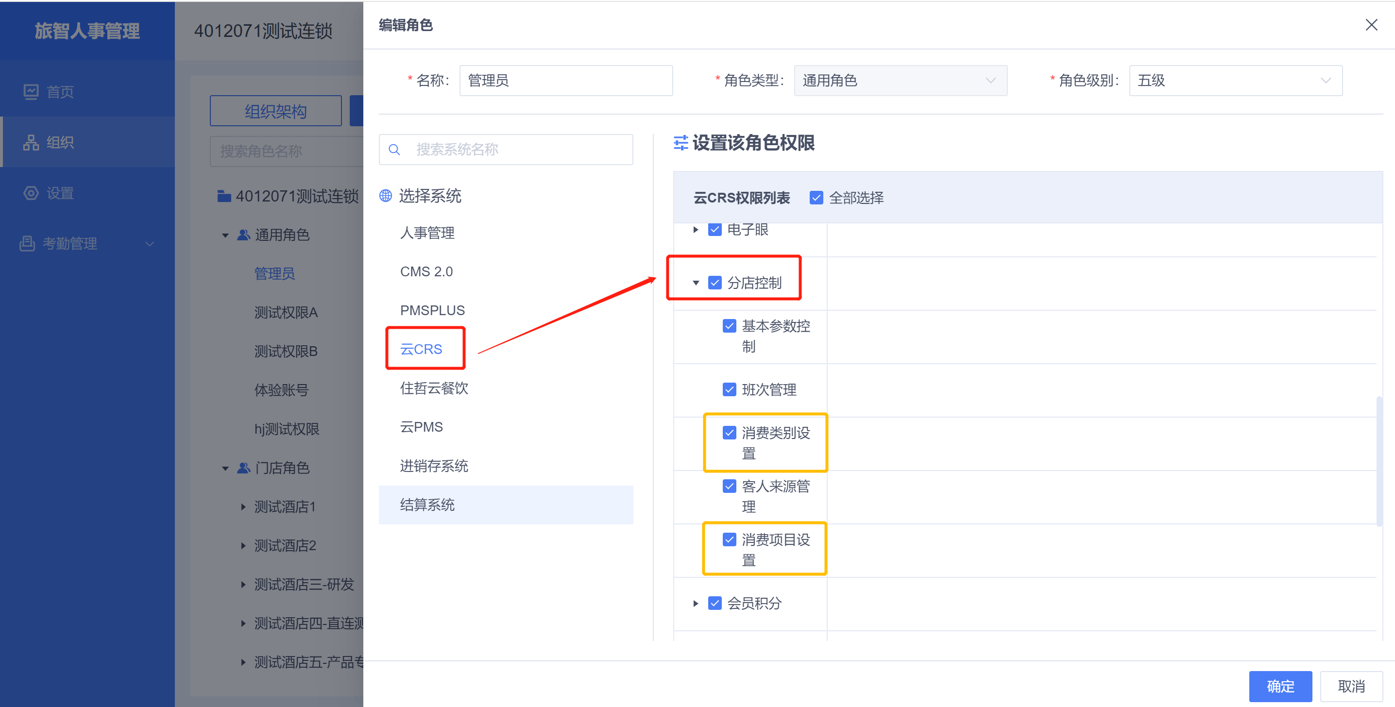
Task: Expand the 测试酒店四-直连 node
Action: [243, 623]
